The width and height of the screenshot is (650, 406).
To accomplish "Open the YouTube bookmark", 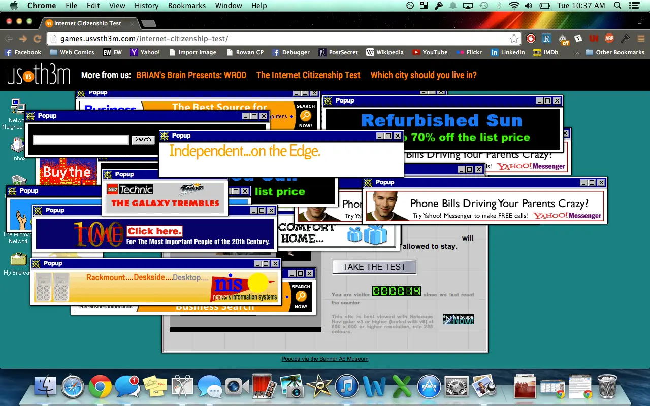I will 430,52.
